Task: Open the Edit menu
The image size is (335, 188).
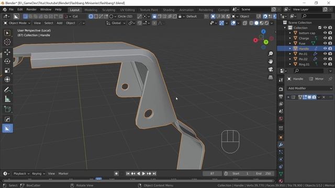Action: coord(20,9)
